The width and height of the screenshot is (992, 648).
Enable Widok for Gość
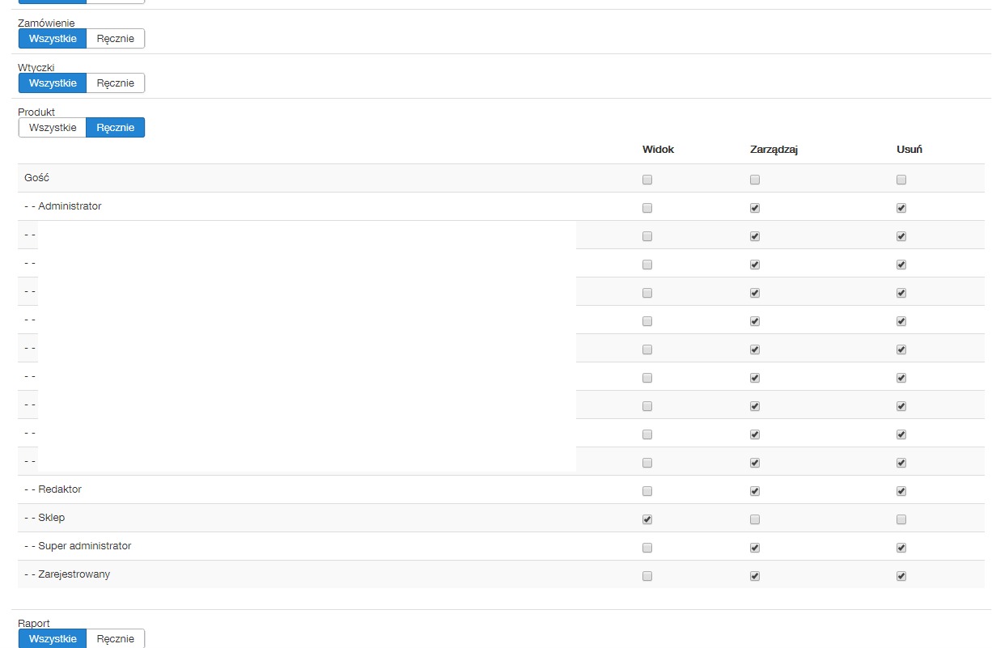647,180
